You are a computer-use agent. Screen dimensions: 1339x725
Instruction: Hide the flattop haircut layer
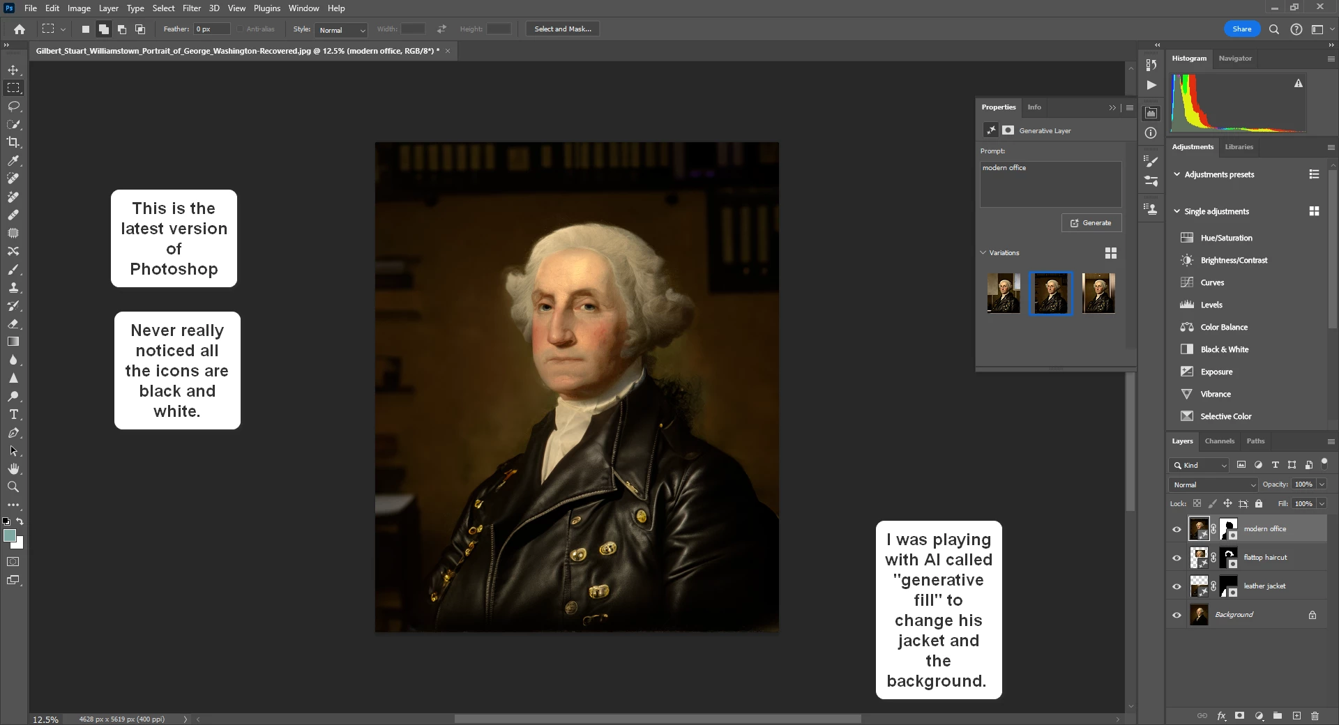point(1177,558)
